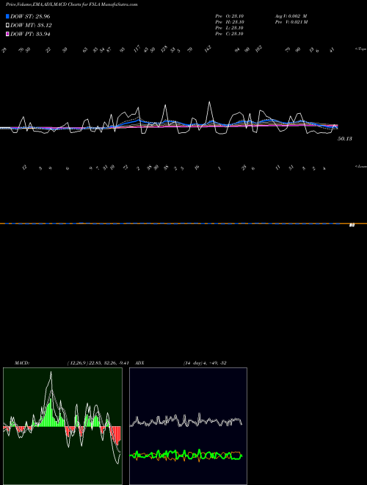This screenshot has height=485, width=367.
Task: Select the DOW ST: 28.96 label
Action: [30, 16]
